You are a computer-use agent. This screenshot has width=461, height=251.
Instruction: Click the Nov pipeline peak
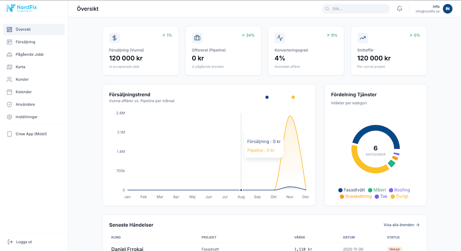click(290, 116)
